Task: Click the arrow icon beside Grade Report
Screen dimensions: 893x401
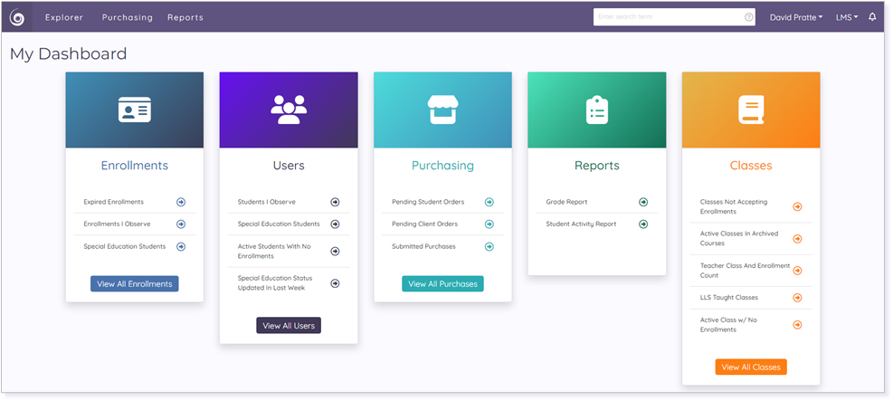Action: click(x=643, y=202)
